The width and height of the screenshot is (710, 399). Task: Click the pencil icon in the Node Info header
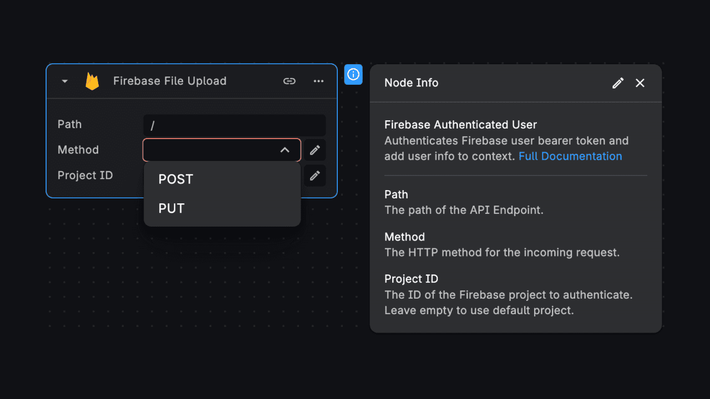coord(618,83)
